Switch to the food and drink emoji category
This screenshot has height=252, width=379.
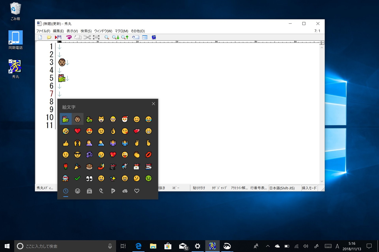click(x=113, y=191)
